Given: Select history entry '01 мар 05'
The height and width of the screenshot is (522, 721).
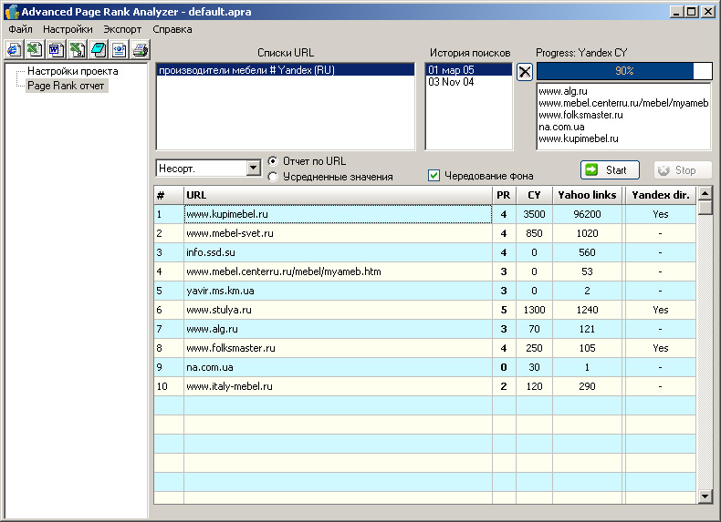Looking at the screenshot, I should click(x=468, y=70).
